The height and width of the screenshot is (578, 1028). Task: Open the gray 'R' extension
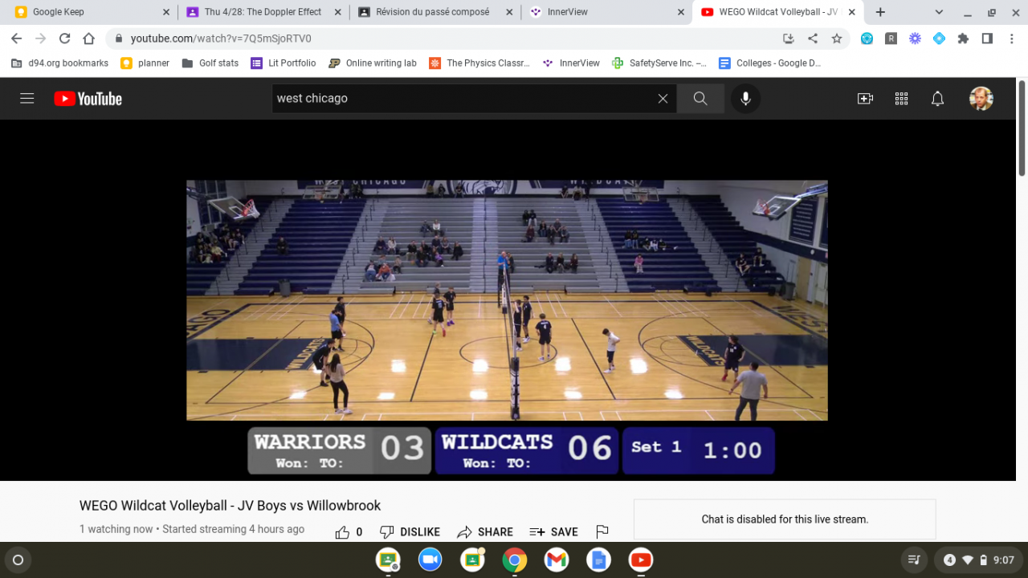point(891,39)
